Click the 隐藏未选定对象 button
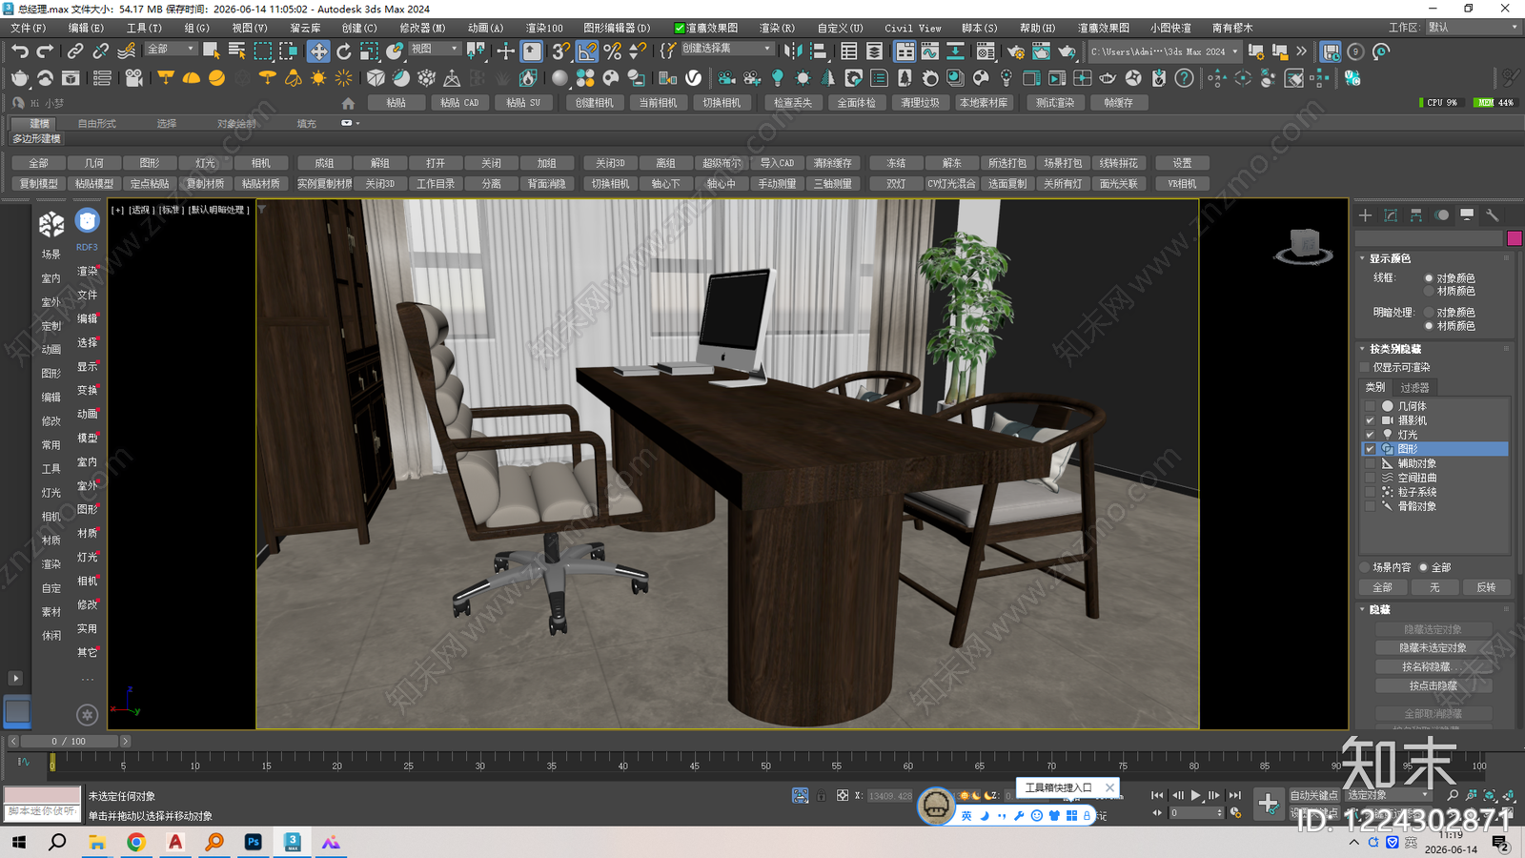Screen dimensions: 1525x858 (1433, 648)
